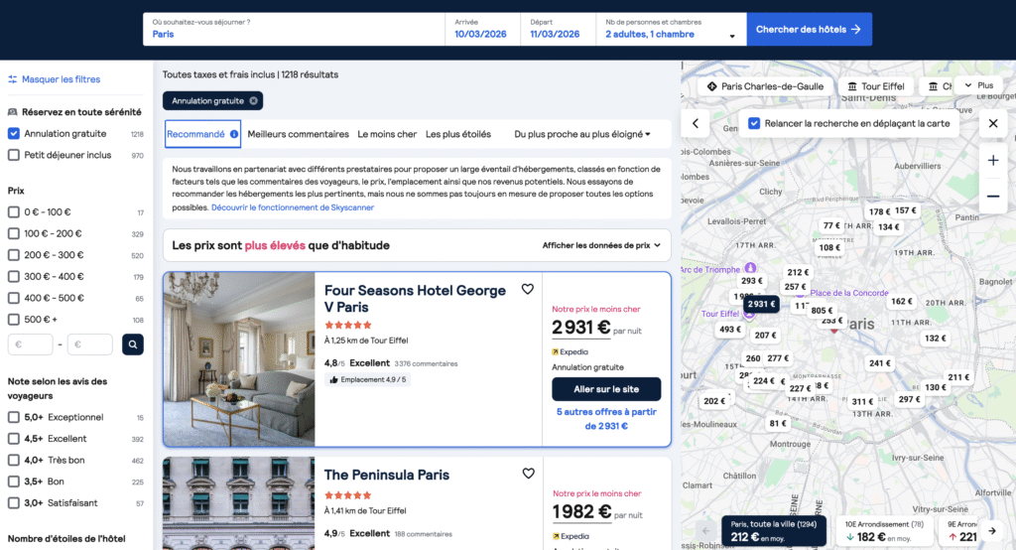Click the maximum price input box
This screenshot has height=550, width=1016.
(x=89, y=344)
